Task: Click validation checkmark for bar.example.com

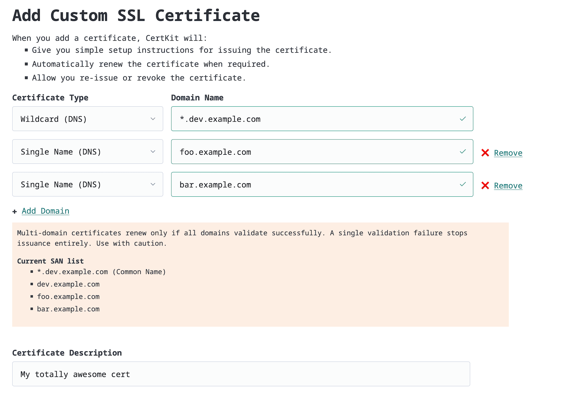Action: pyautogui.click(x=462, y=184)
